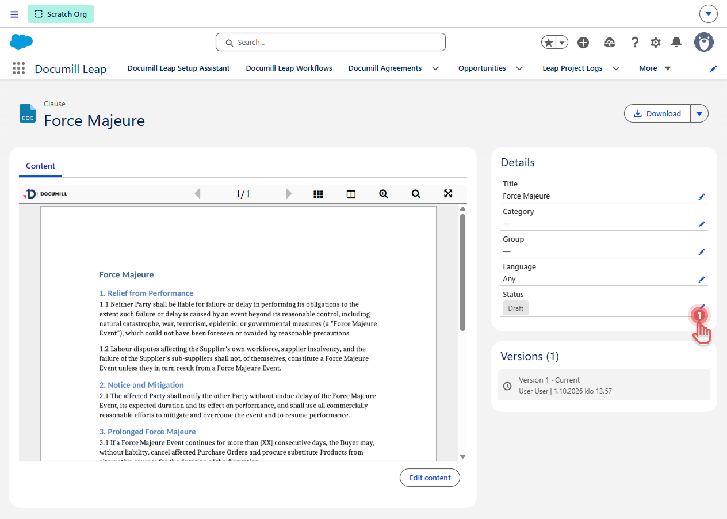Expand Opportunities tab chevron

pyautogui.click(x=519, y=68)
